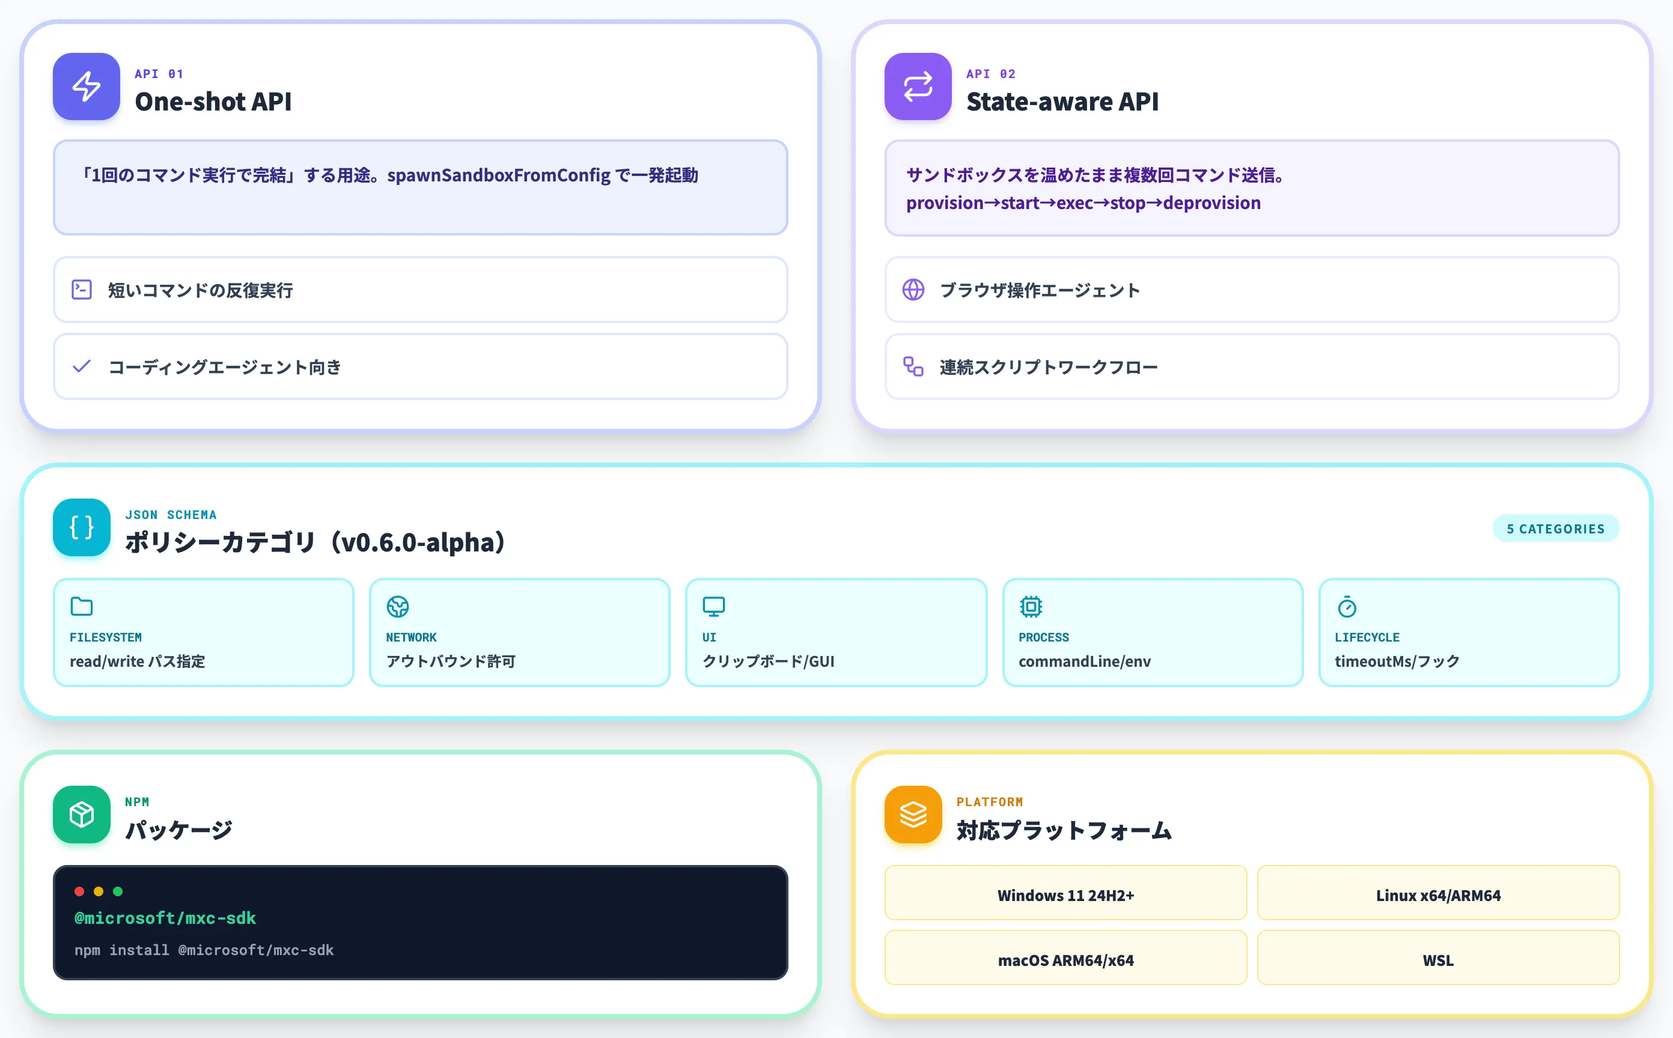This screenshot has width=1673, height=1038.
Task: Click the repeat arrows State-aware API icon
Action: tap(918, 86)
